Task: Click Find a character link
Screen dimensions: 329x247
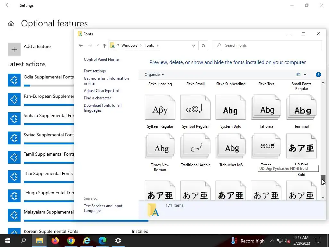Action: tap(97, 98)
